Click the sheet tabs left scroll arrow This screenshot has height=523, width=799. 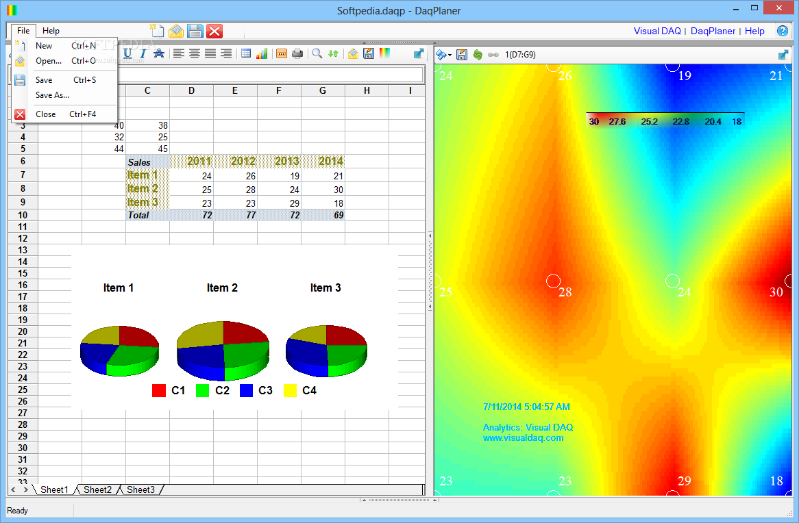[14, 489]
